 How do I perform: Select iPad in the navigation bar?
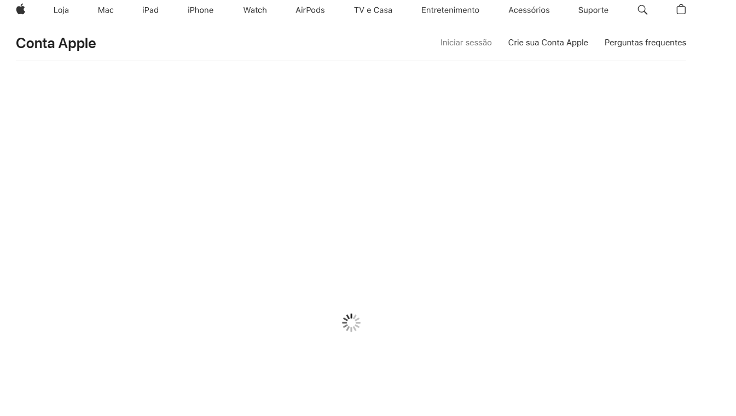coord(150,10)
